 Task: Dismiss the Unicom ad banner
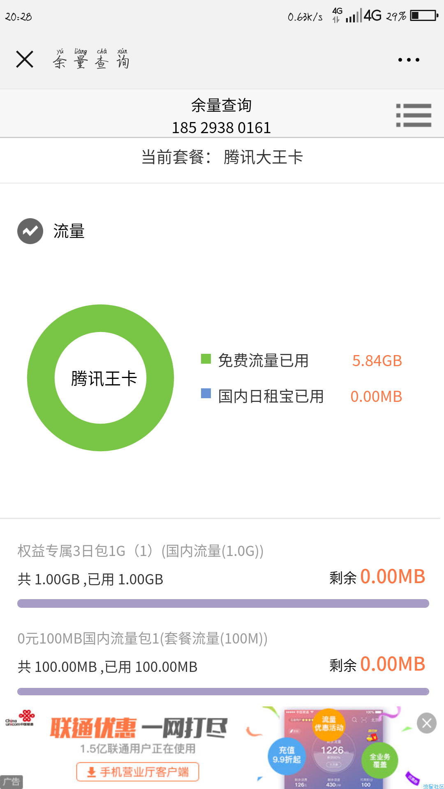[427, 723]
